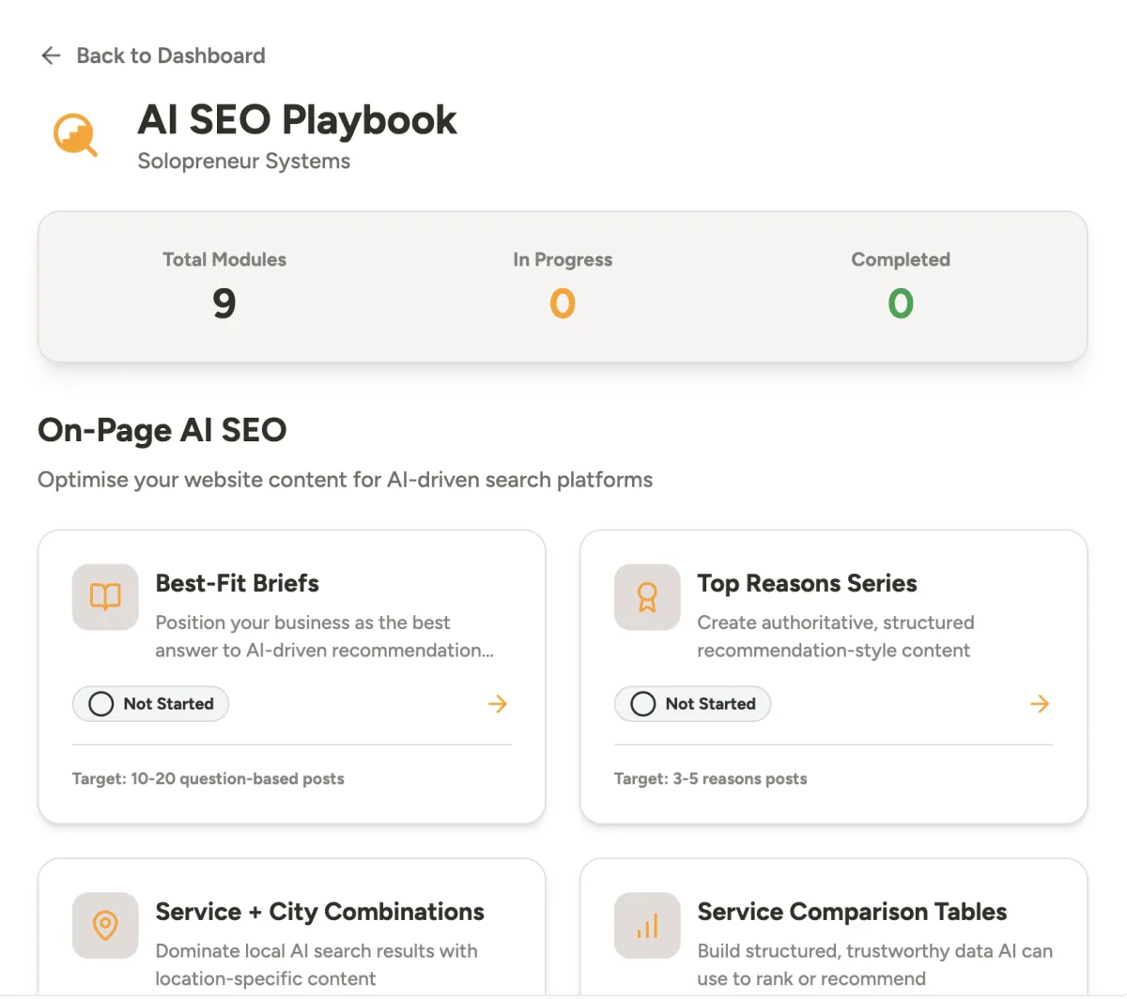Screen dimensions: 1127x999
Task: Open the Service + City Combinations module
Action: point(319,912)
